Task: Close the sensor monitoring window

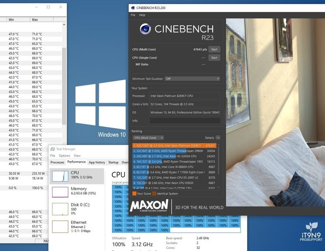Action: click(x=61, y=7)
